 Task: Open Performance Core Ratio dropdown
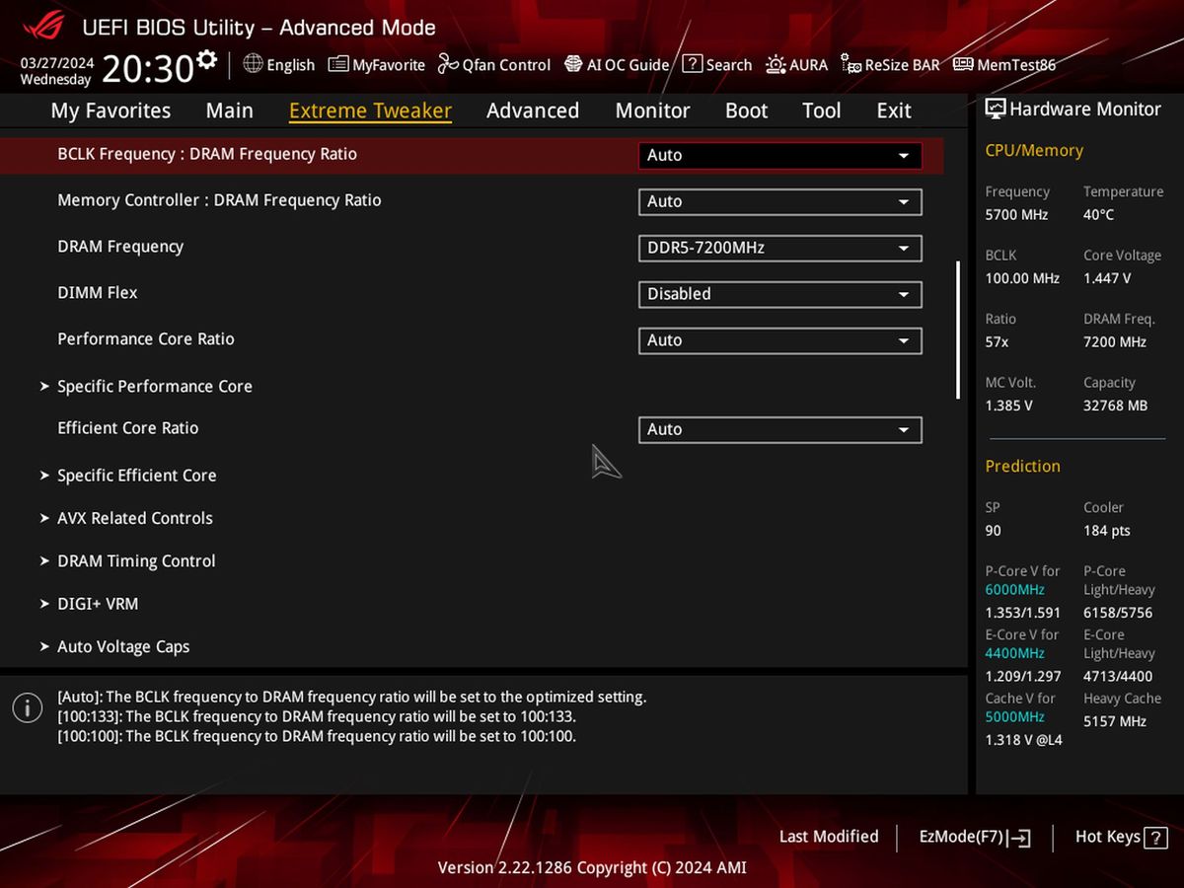pyautogui.click(x=779, y=340)
